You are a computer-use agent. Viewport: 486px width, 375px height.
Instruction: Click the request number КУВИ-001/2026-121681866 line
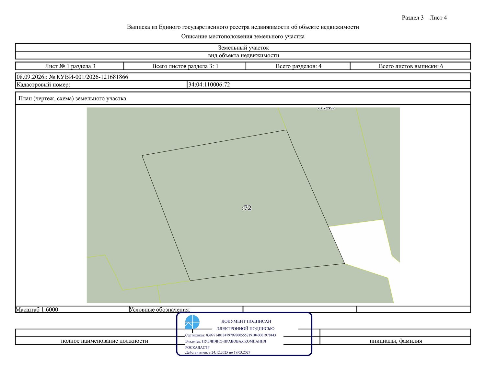click(243, 77)
